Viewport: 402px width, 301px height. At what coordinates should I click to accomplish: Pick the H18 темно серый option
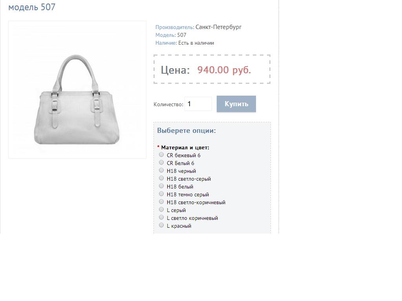click(161, 194)
